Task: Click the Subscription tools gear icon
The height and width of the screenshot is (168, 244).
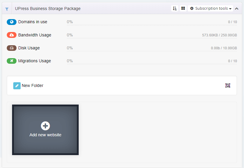Action: tap(192, 9)
